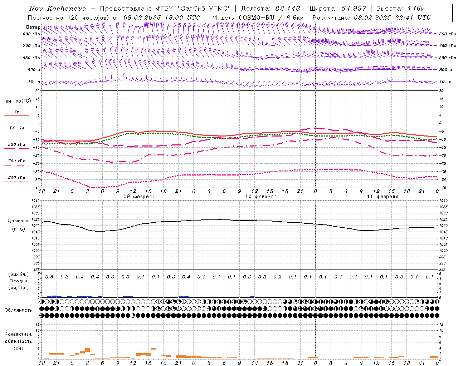Click the date label 10 февраля
This screenshot has width=458, height=366.
tap(261, 197)
